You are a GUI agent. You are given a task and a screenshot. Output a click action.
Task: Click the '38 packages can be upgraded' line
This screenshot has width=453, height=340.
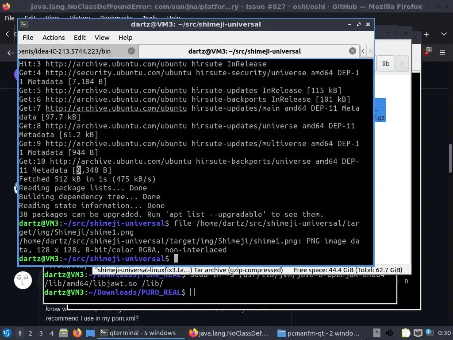171,215
